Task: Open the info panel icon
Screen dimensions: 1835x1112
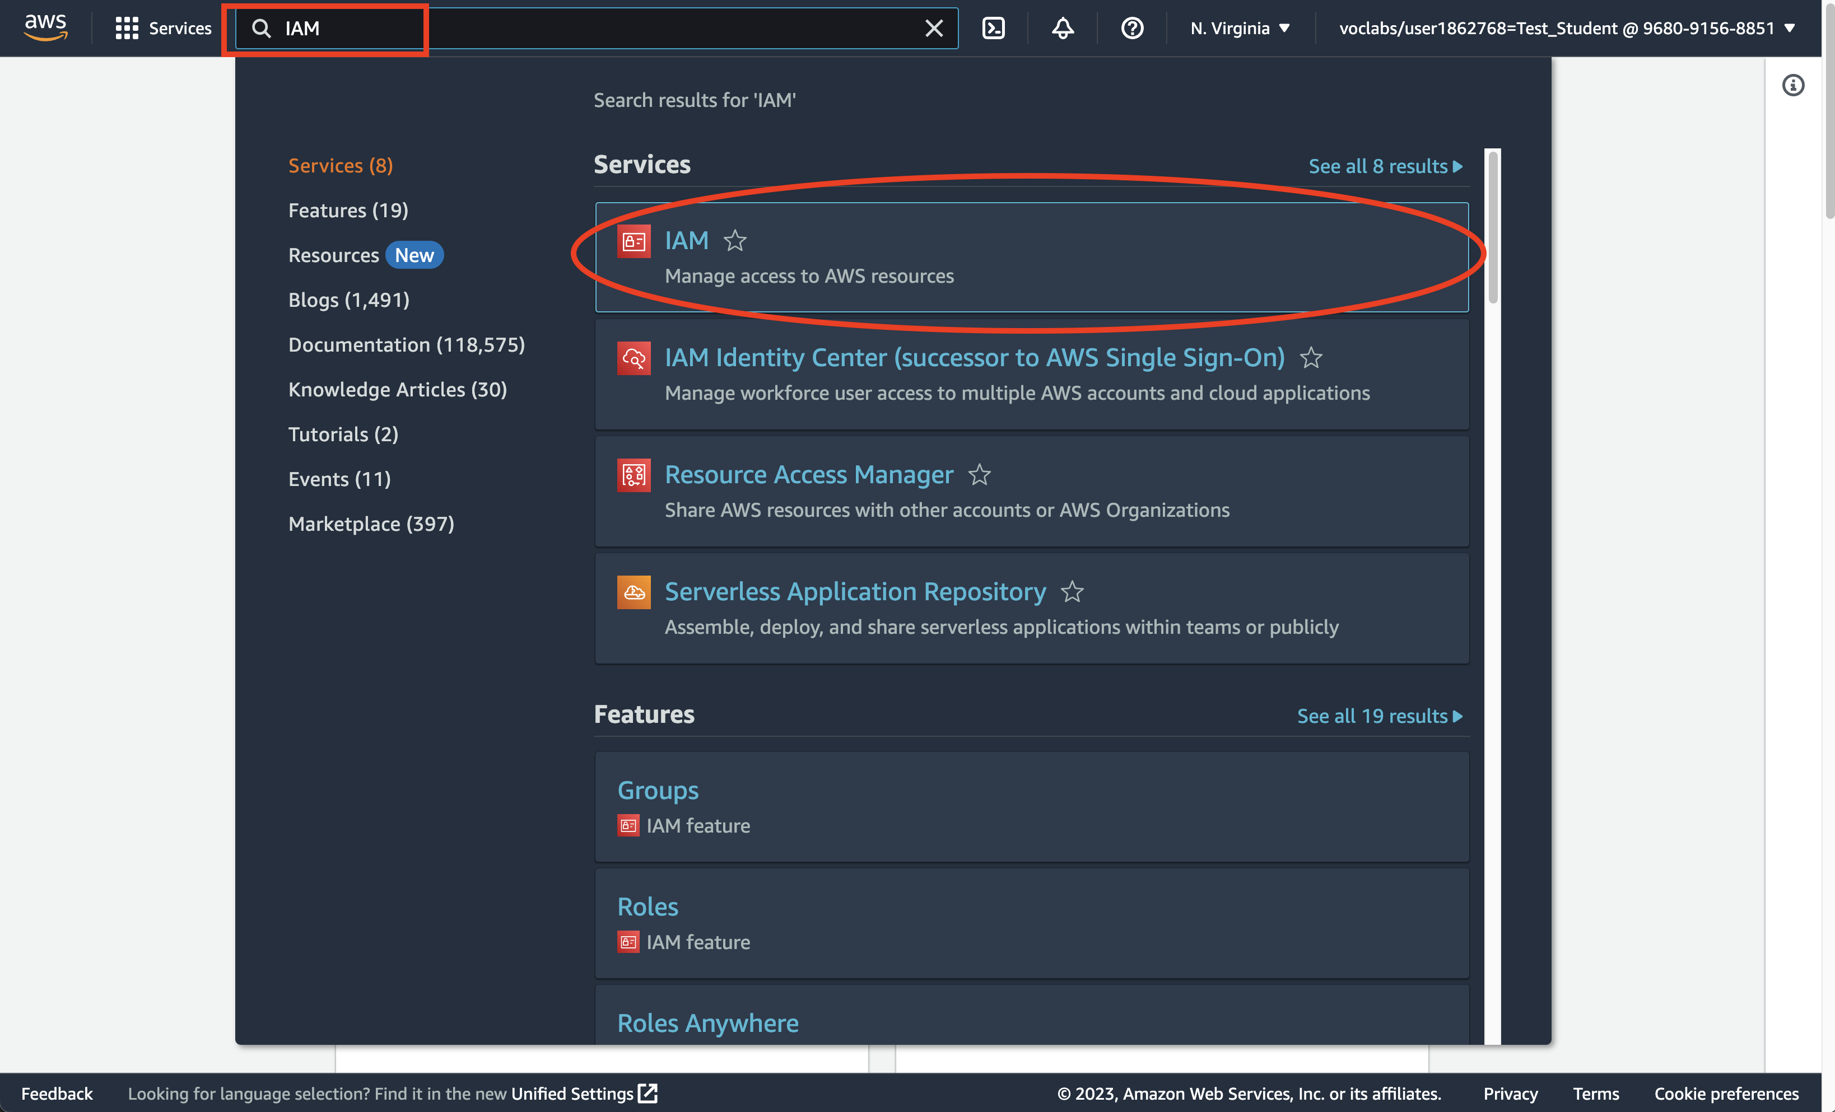Action: [1792, 86]
